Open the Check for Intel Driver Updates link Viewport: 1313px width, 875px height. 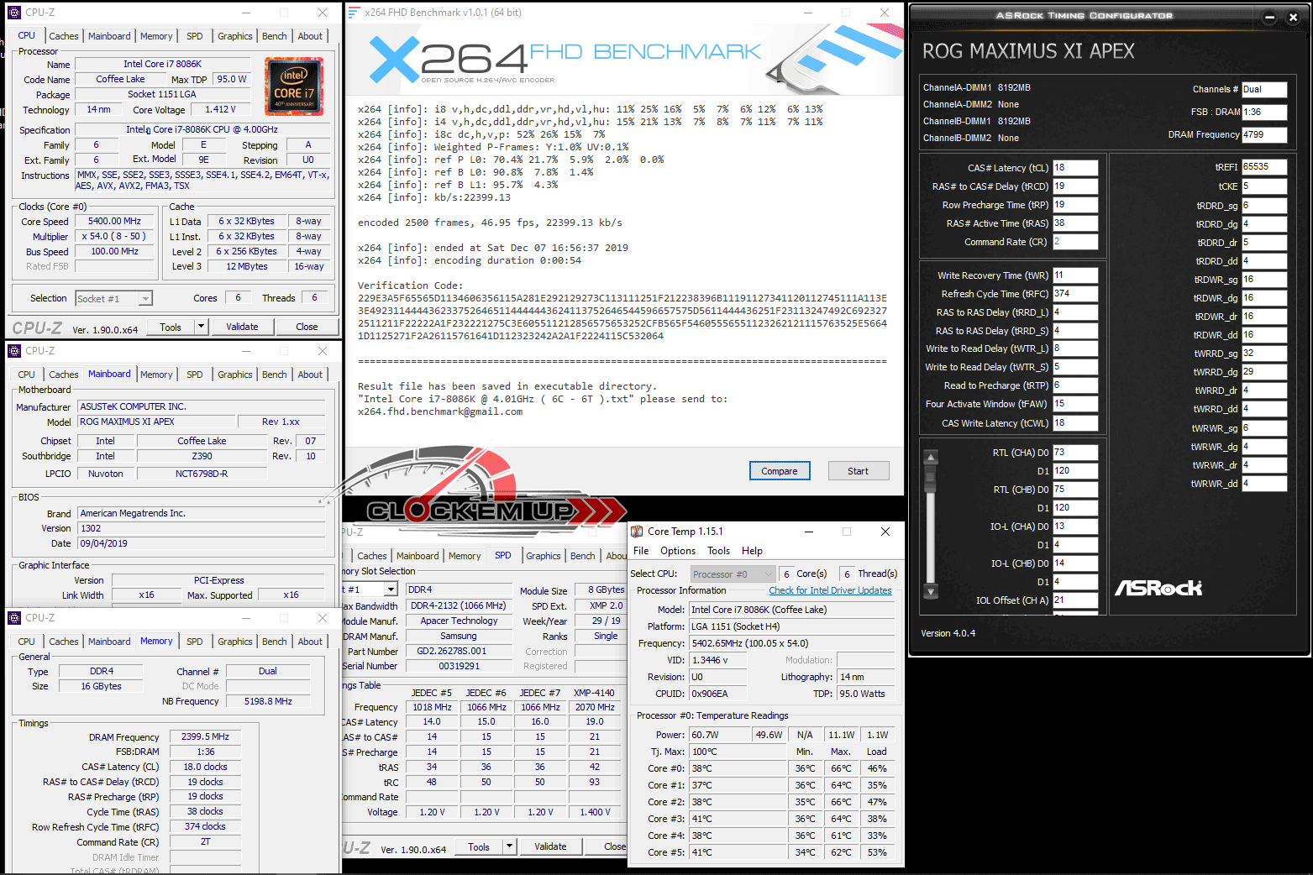pos(830,590)
